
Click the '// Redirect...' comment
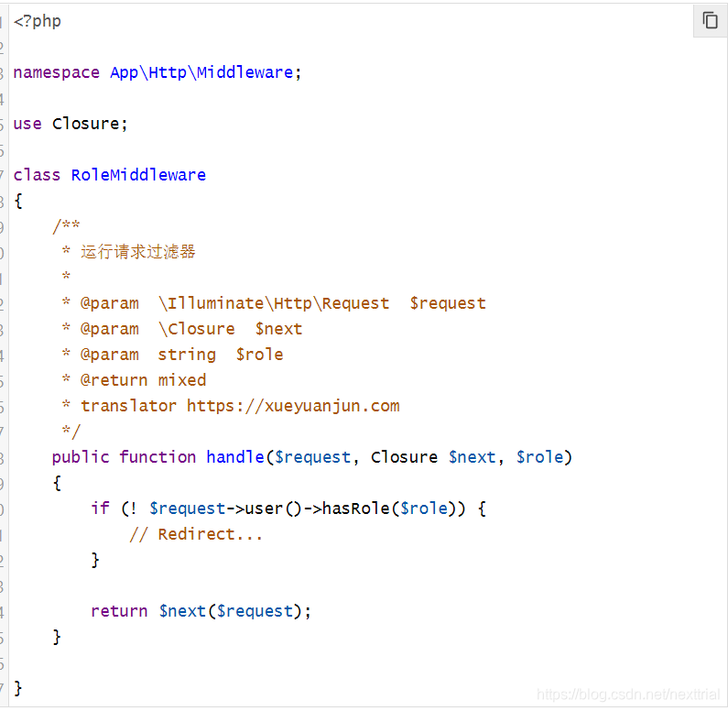point(196,534)
